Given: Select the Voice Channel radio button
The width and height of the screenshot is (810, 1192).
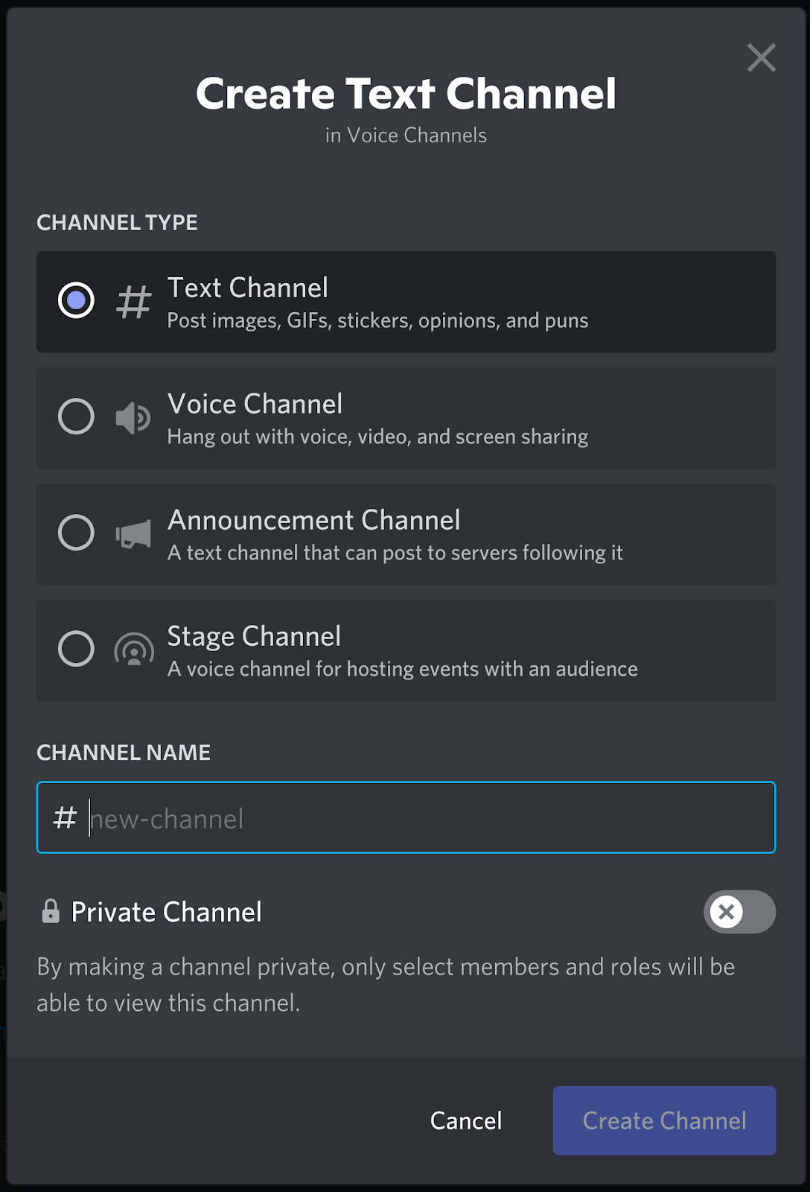Looking at the screenshot, I should [x=75, y=417].
